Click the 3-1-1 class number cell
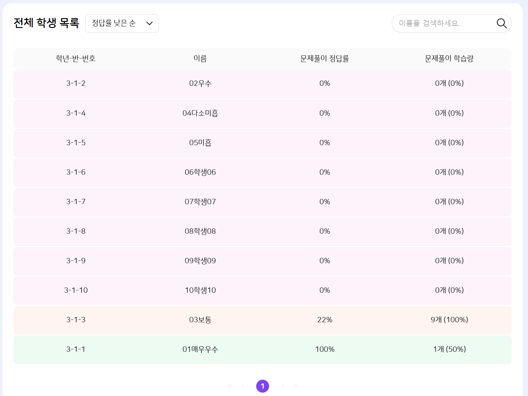The width and height of the screenshot is (528, 396). (x=76, y=349)
